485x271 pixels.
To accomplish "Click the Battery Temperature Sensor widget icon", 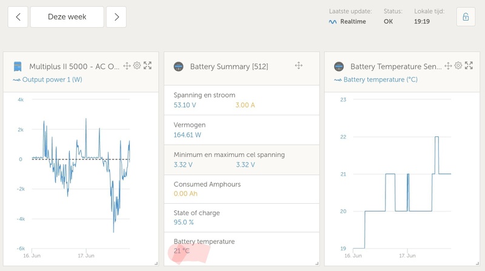I will [x=339, y=66].
